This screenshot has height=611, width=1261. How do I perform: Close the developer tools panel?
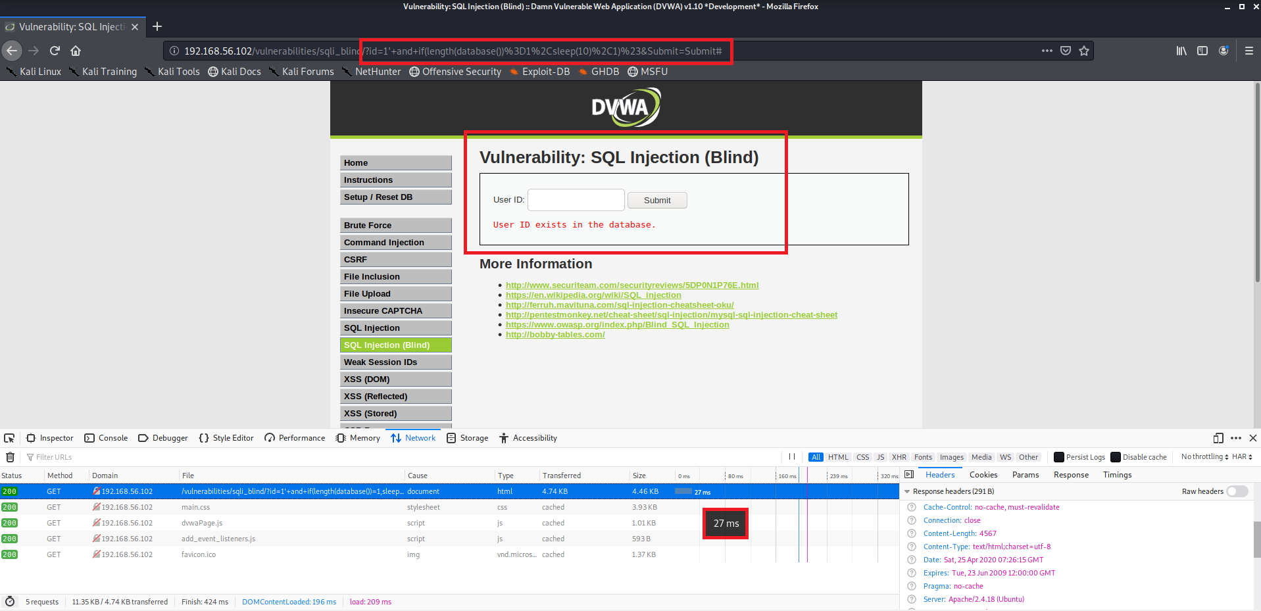pyautogui.click(x=1253, y=438)
